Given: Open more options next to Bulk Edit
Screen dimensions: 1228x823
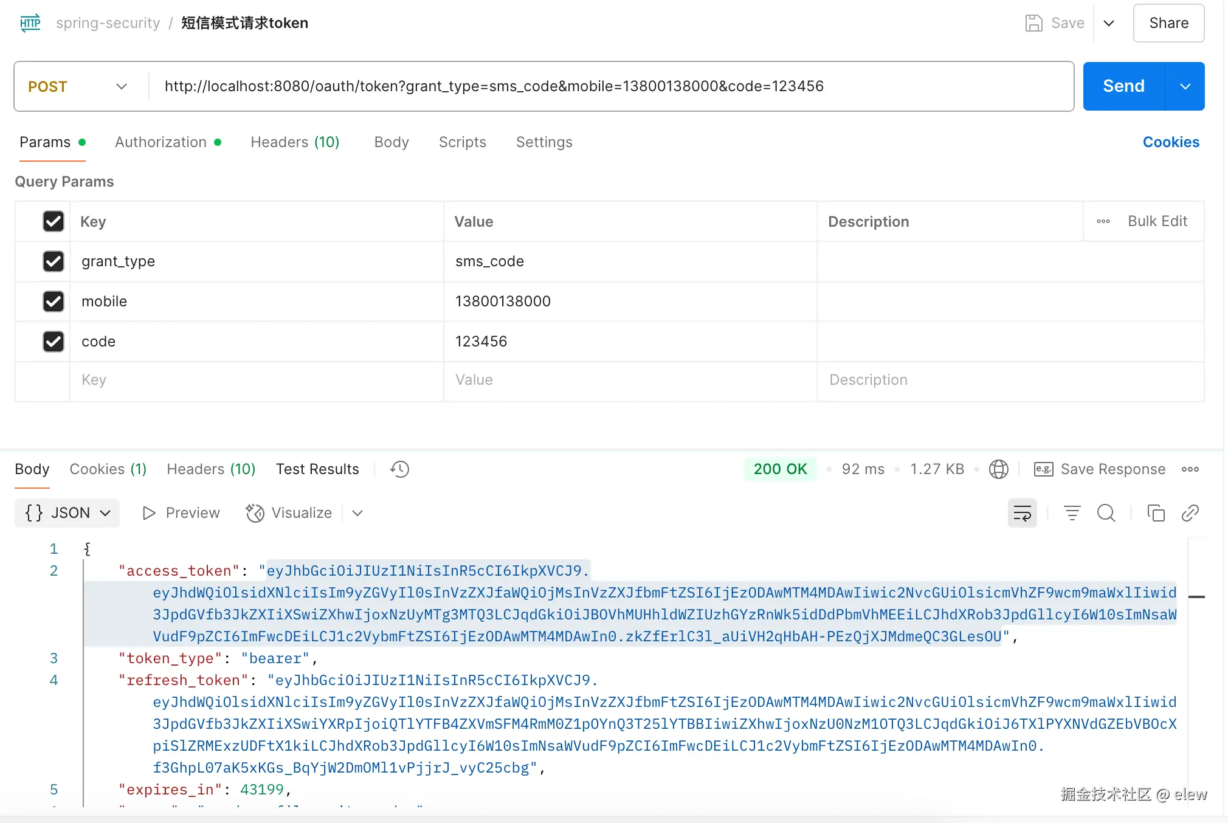Looking at the screenshot, I should pyautogui.click(x=1103, y=221).
